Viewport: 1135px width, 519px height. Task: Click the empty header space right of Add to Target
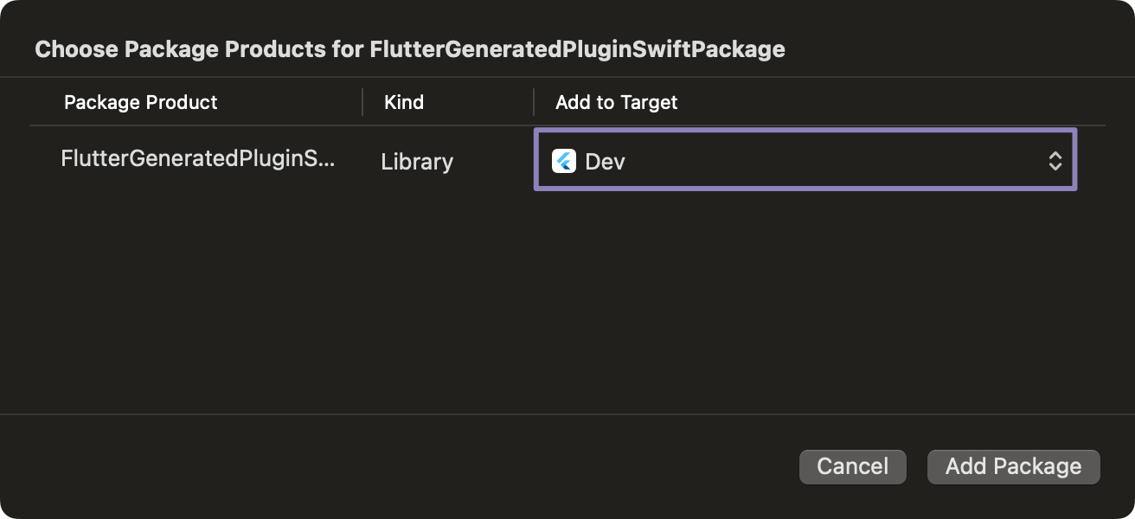coord(891,102)
